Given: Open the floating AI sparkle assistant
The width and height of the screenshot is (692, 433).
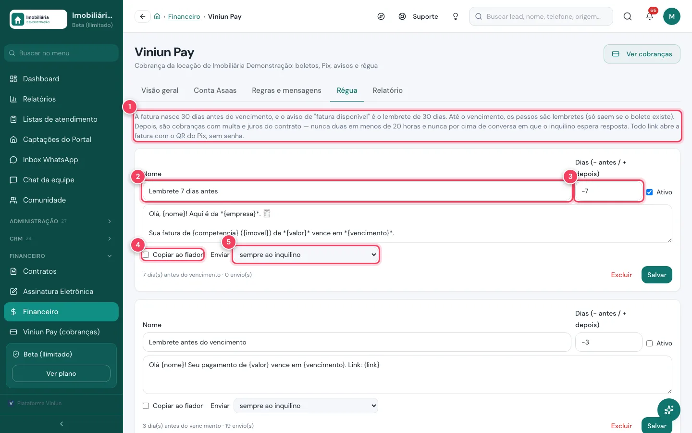Looking at the screenshot, I should [669, 410].
